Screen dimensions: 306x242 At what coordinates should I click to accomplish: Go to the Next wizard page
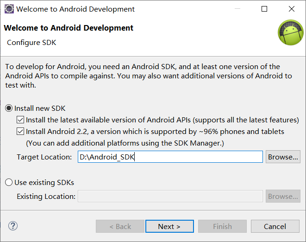[169, 226]
